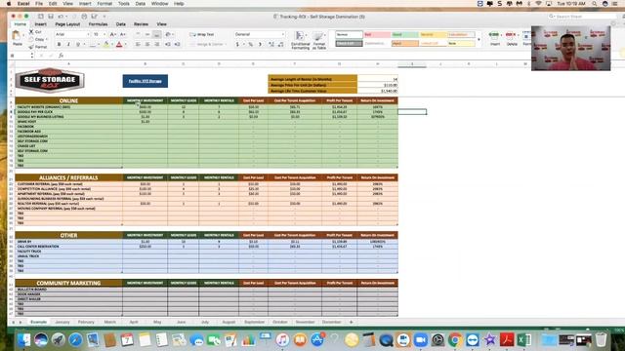The height and width of the screenshot is (351, 625).
Task: Center text horizontally
Action: (147, 45)
